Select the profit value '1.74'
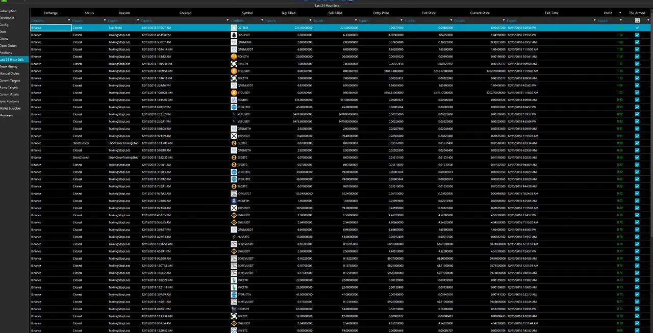 click(619, 35)
